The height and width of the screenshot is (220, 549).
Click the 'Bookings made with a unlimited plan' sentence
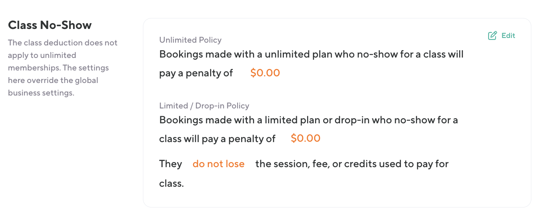click(x=311, y=54)
